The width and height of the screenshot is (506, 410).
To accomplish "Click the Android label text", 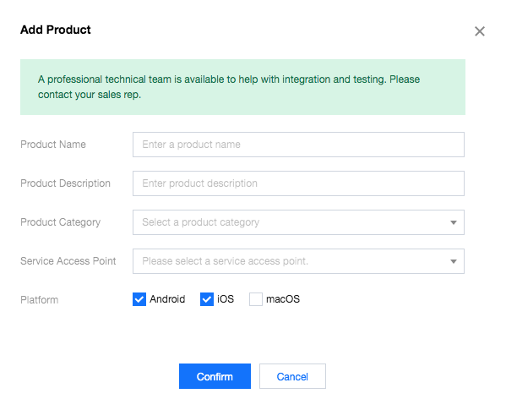I will [x=167, y=299].
